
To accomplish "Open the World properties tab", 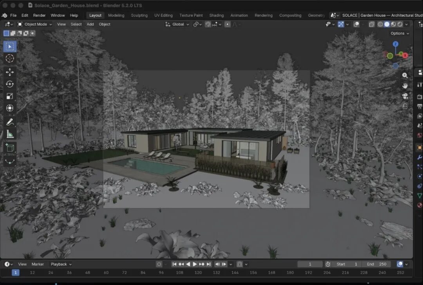I will point(420,135).
